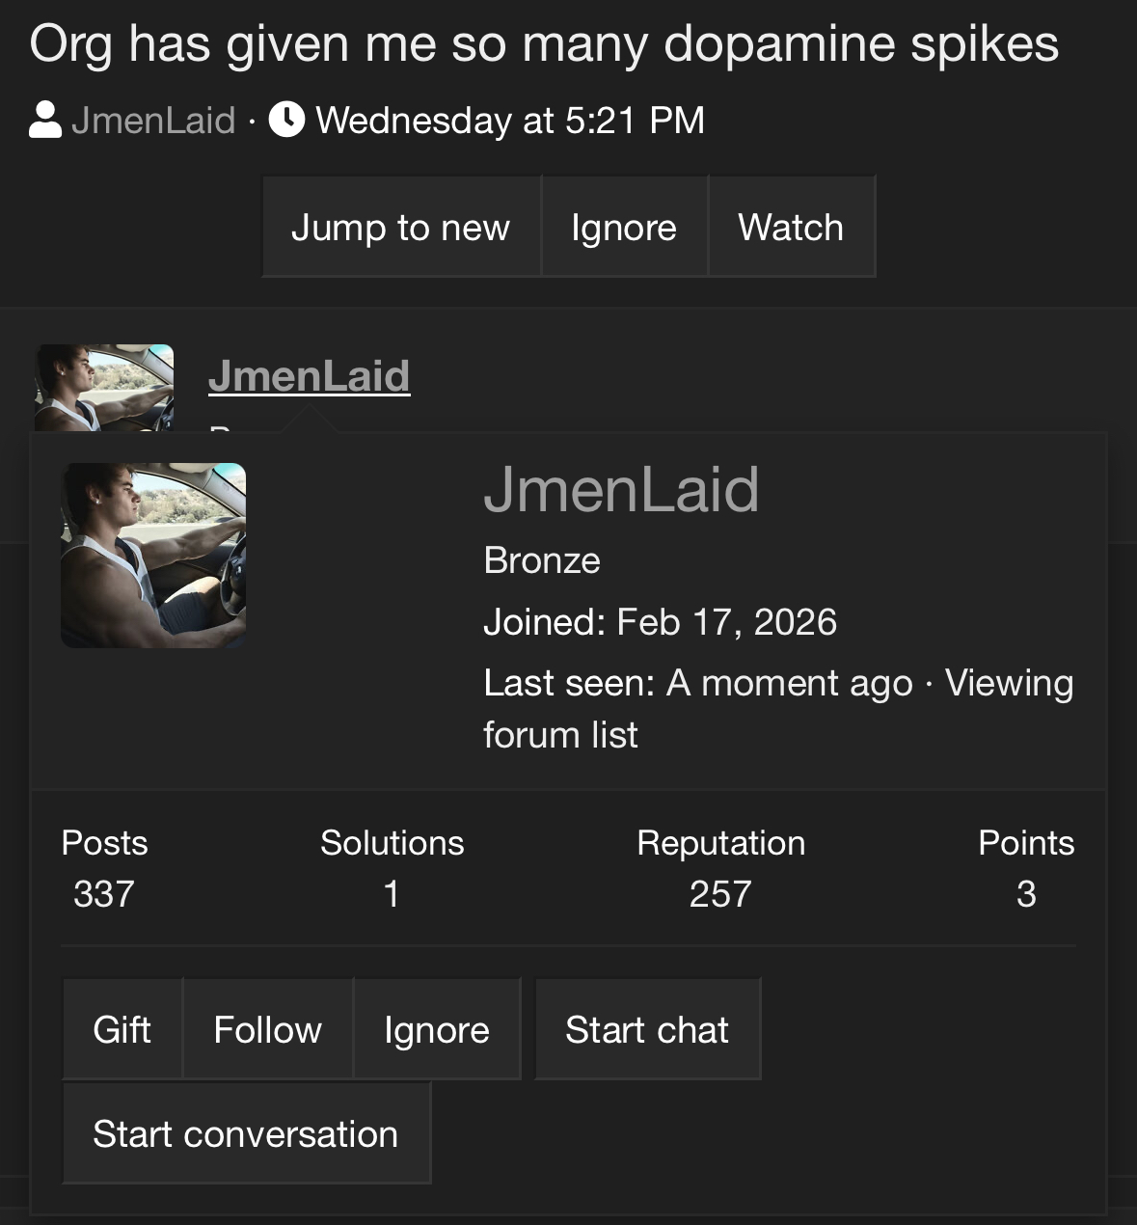The image size is (1137, 1225).
Task: Click the clock icon next to post date
Action: click(287, 121)
